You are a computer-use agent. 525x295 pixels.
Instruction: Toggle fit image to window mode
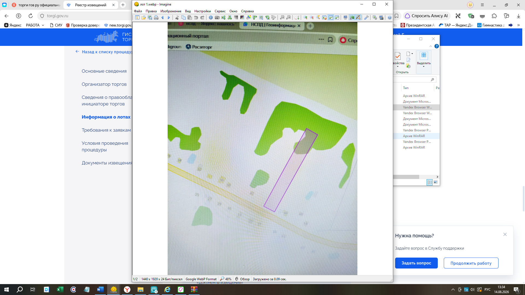pos(331,17)
